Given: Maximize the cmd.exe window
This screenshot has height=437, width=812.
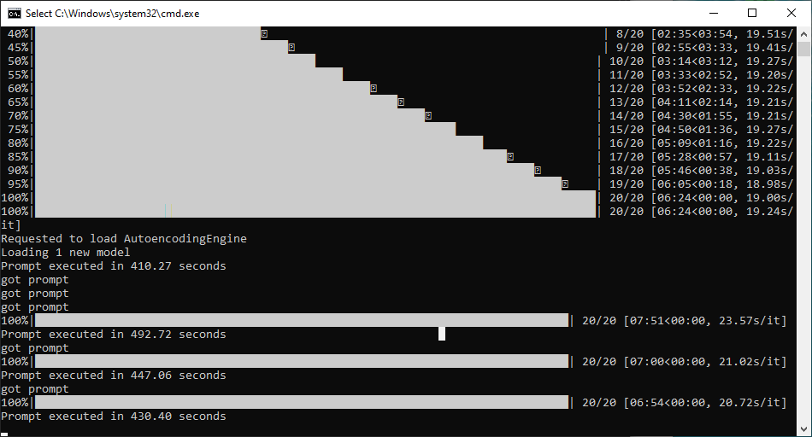Looking at the screenshot, I should [x=752, y=13].
